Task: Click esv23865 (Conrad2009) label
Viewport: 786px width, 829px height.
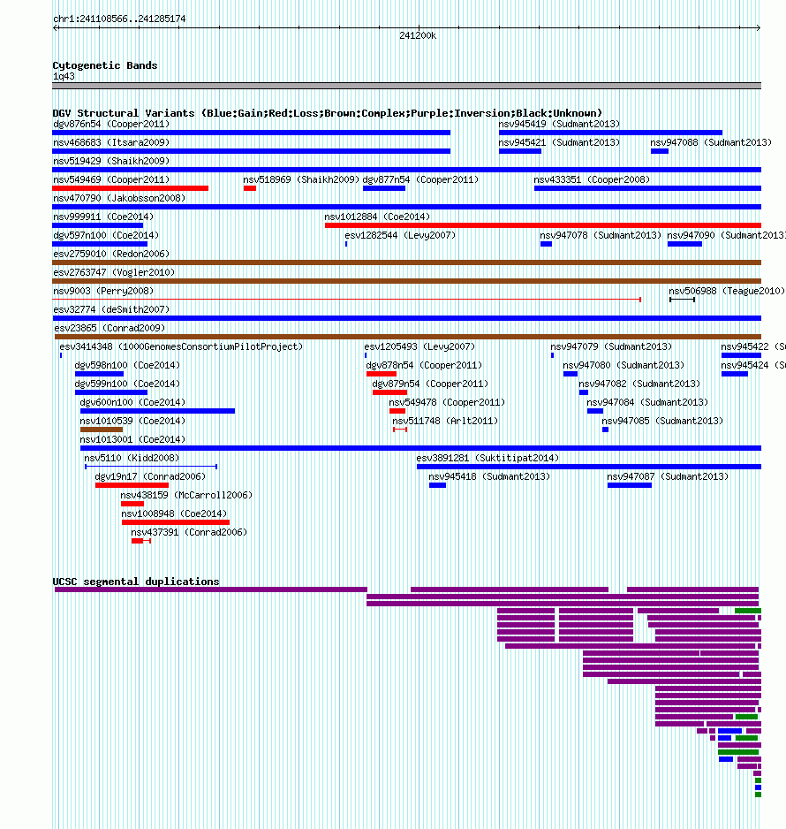Action: coord(110,327)
